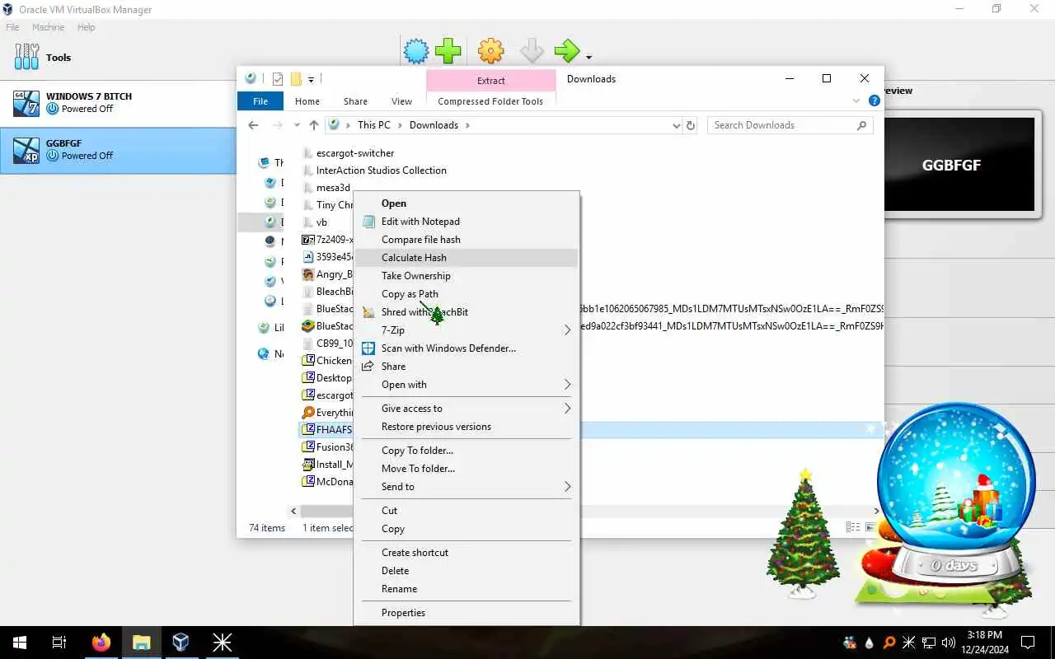Image resolution: width=1055 pixels, height=659 pixels.
Task: Click the Explorer quick access Properties checkmark icon
Action: click(x=278, y=79)
